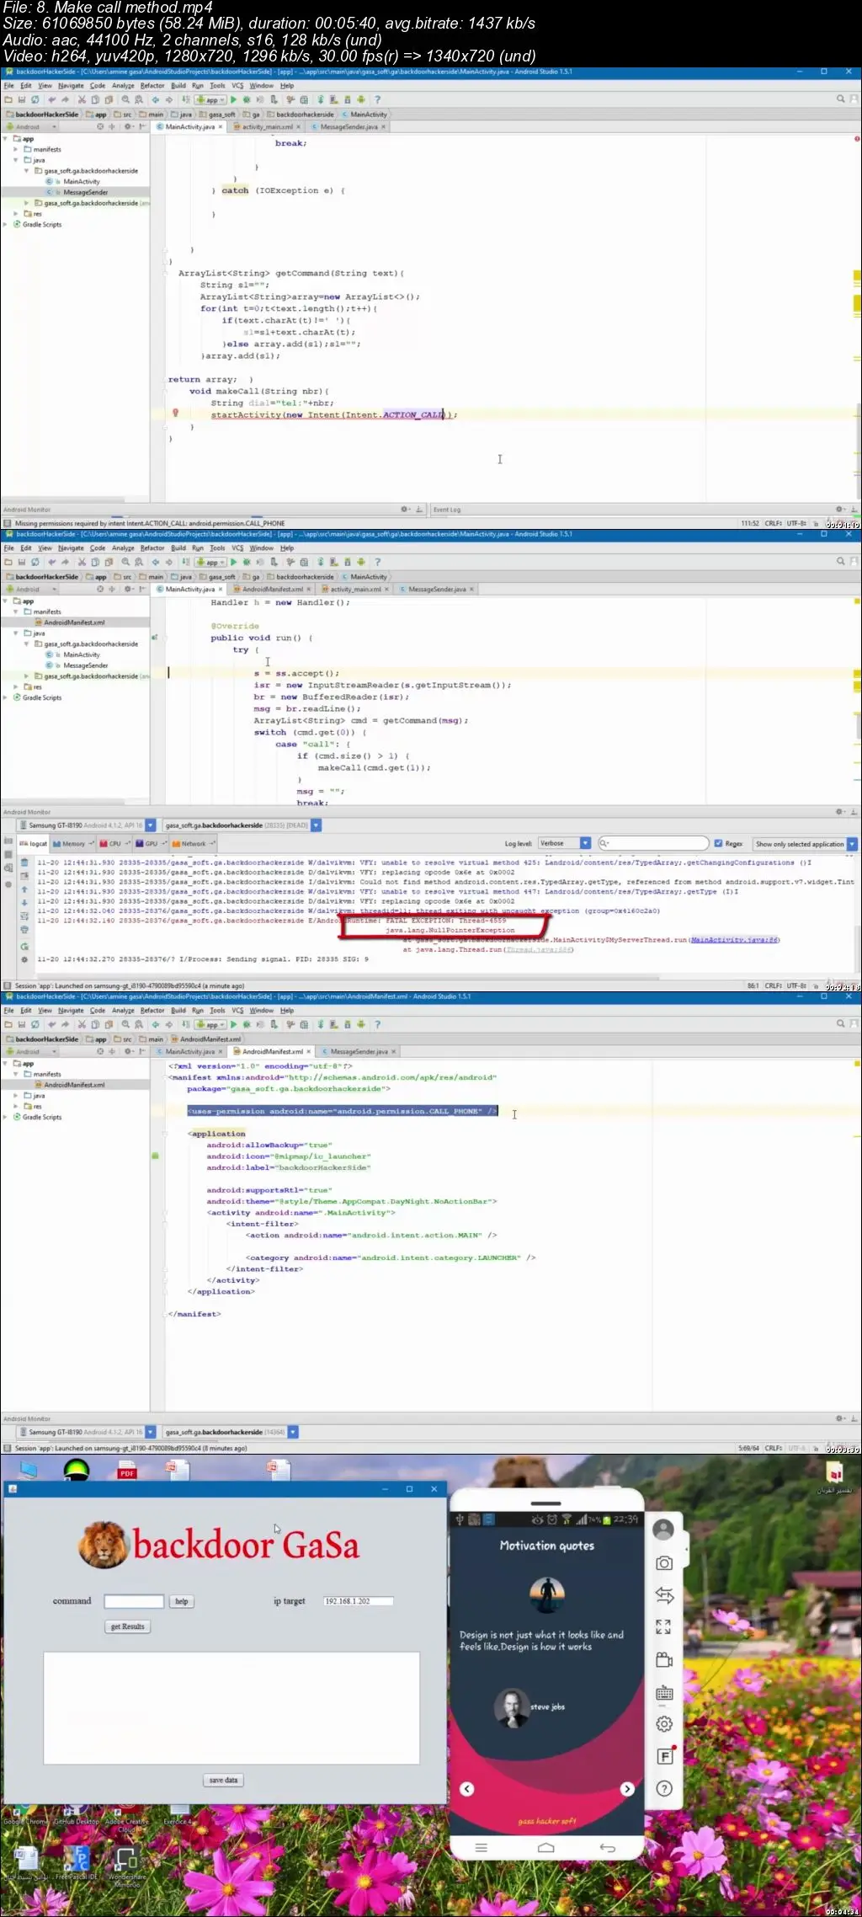Switch to the activity_main.xml tab in the top window
862x1917 pixels.
(268, 127)
